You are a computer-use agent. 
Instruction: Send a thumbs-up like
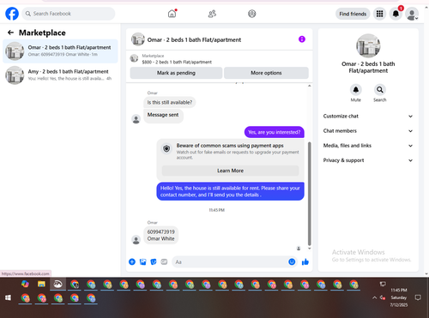[305, 261]
